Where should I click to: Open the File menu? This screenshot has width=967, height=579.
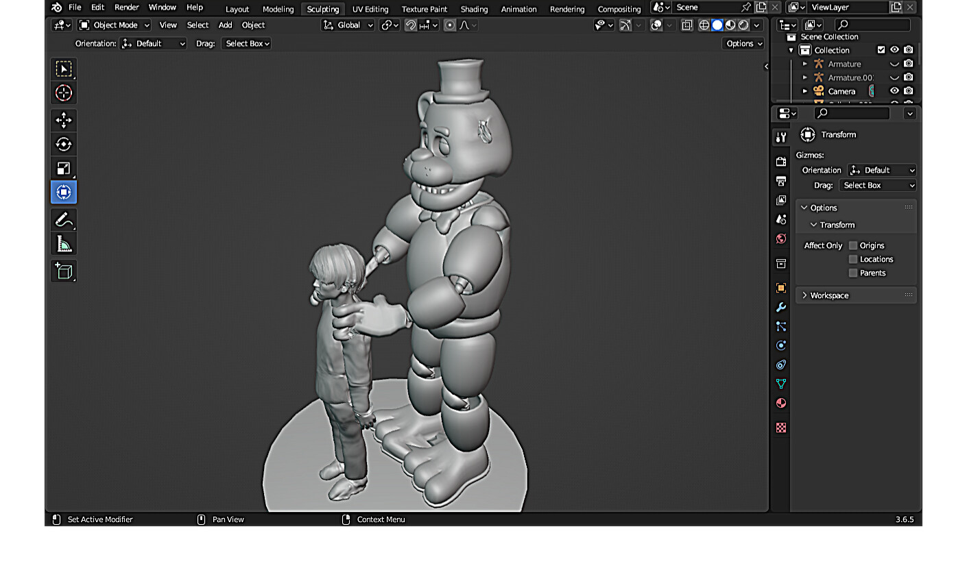75,8
